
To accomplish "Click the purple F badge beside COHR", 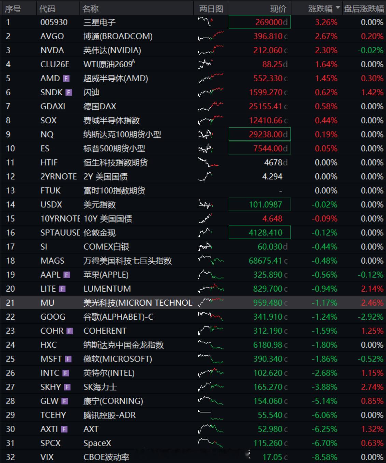I will (x=70, y=331).
